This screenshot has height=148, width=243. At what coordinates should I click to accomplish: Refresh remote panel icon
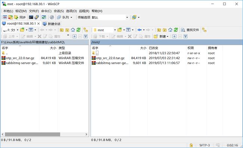(x=176, y=30)
